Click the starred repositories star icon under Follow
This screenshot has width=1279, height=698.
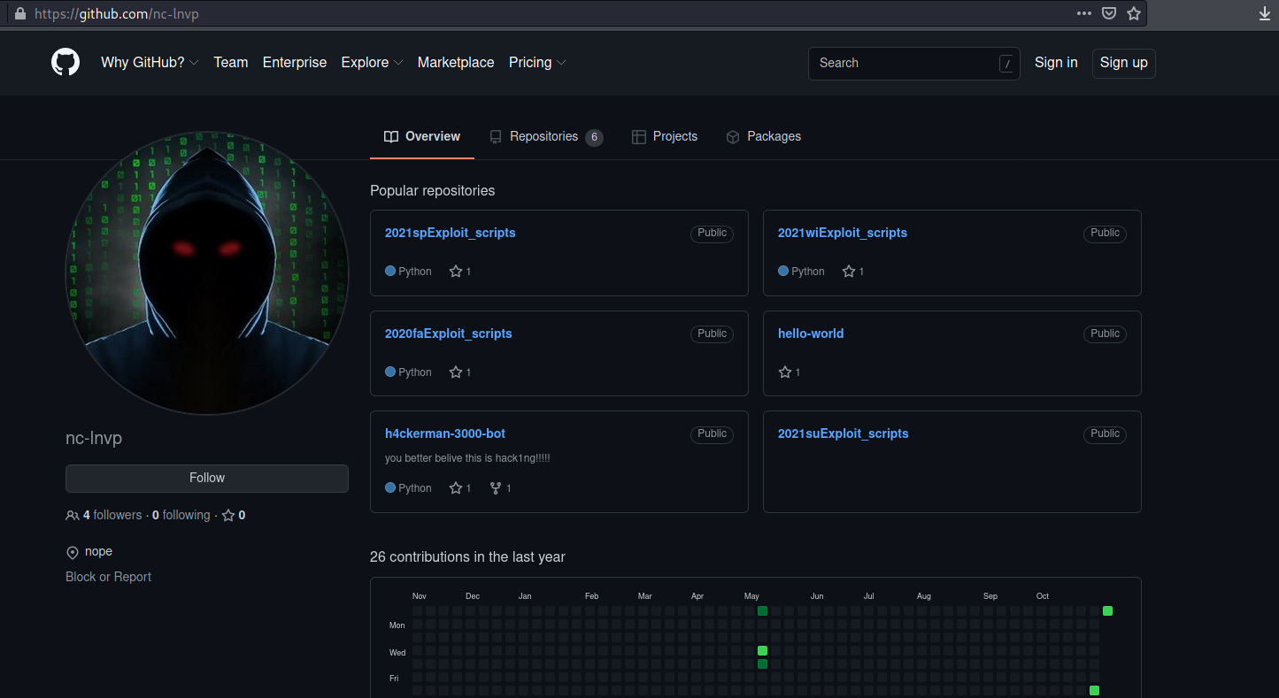pyautogui.click(x=228, y=515)
